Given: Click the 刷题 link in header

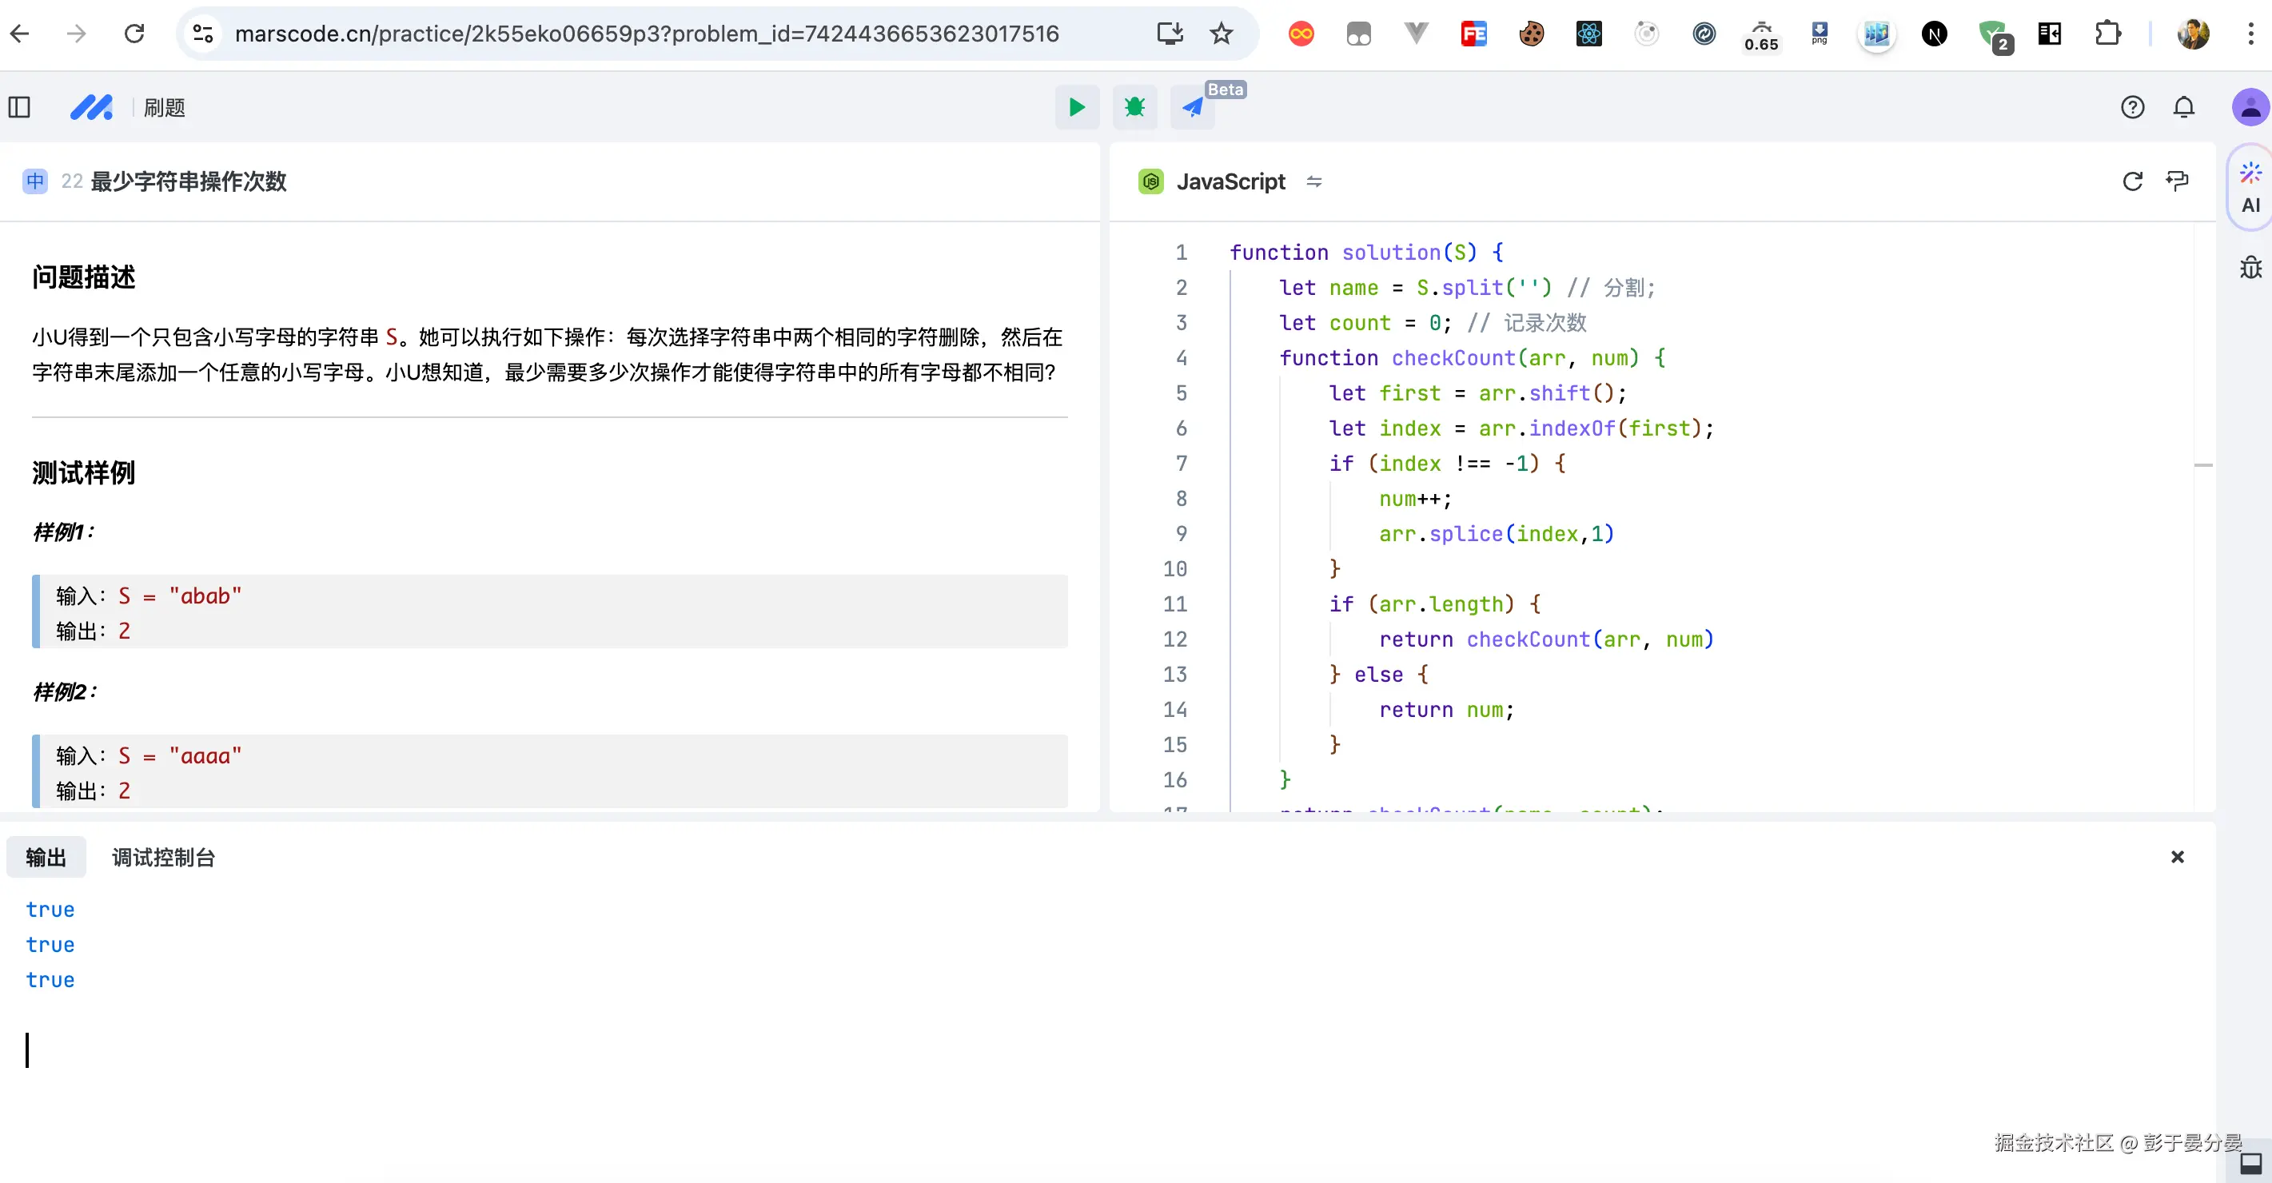Looking at the screenshot, I should (165, 108).
